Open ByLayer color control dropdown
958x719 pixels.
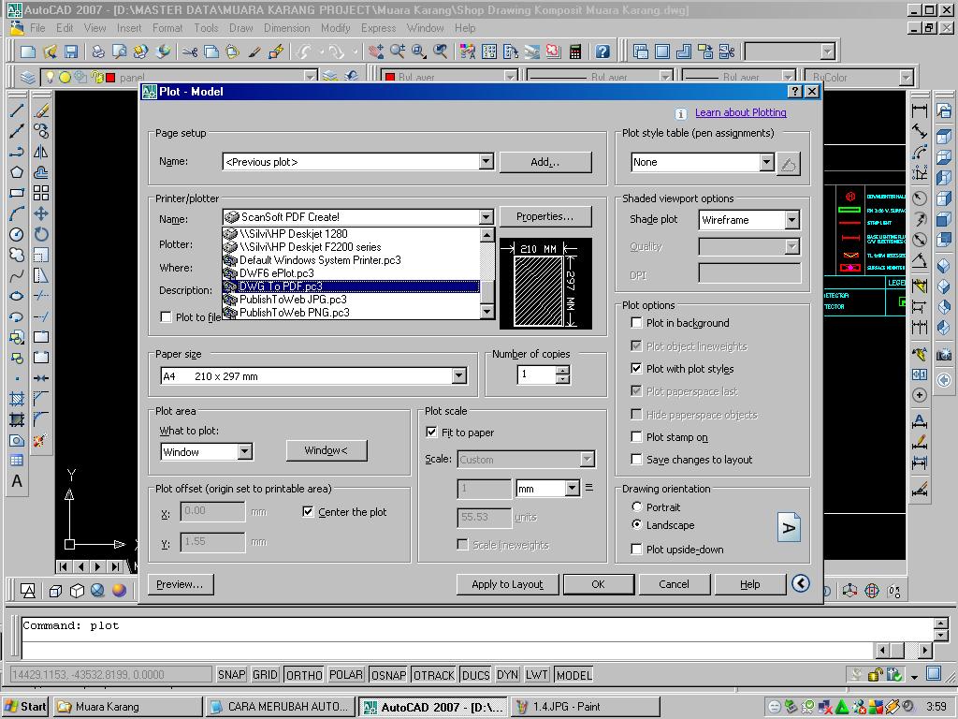pyautogui.click(x=511, y=77)
